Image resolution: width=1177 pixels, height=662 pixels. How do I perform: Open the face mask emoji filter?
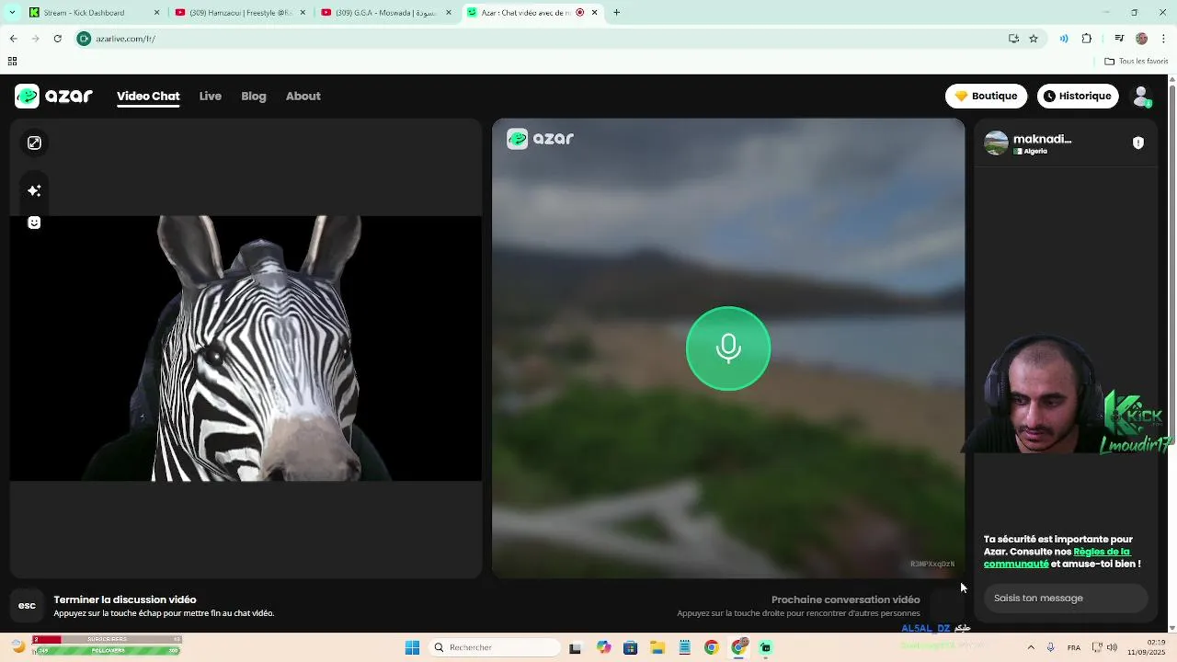34,223
